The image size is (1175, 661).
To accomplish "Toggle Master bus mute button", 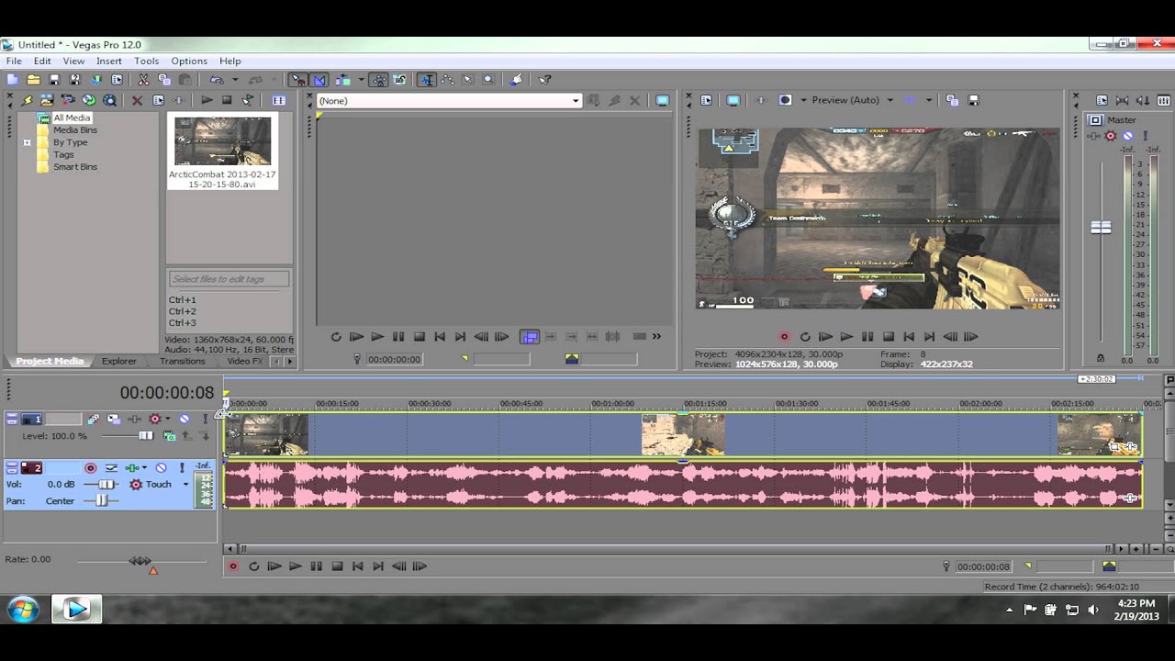I will [1127, 136].
